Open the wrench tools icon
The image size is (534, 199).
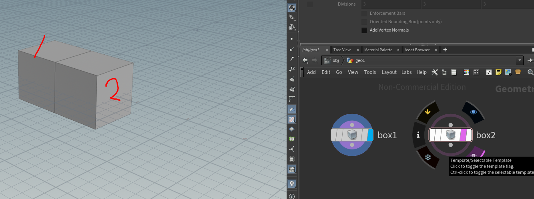point(435,72)
